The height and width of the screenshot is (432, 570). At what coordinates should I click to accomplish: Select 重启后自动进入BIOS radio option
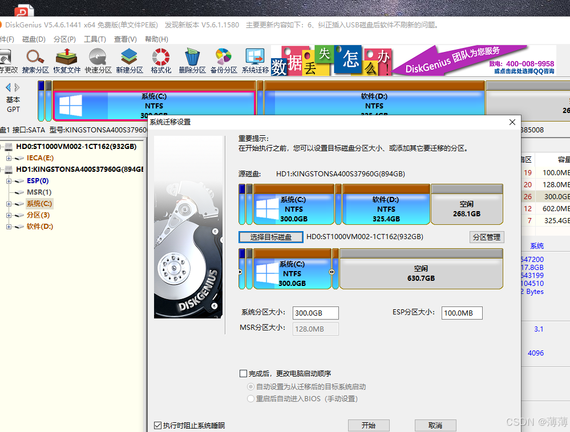[250, 398]
